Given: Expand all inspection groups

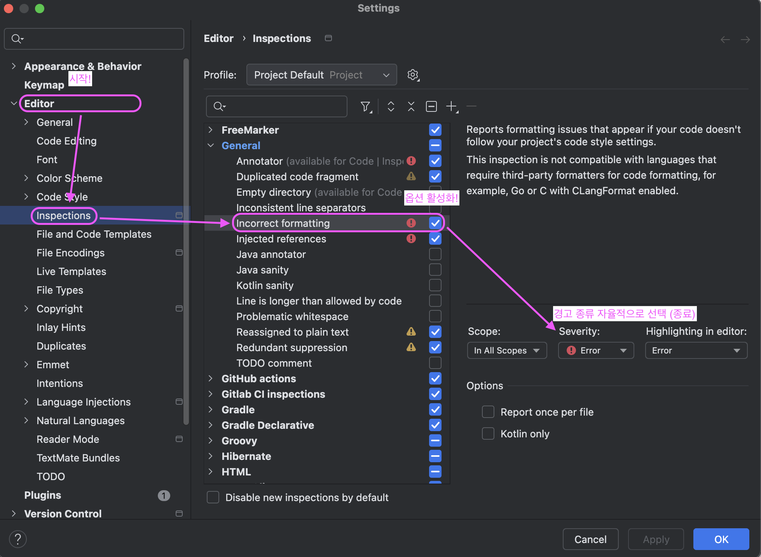Looking at the screenshot, I should 391,106.
